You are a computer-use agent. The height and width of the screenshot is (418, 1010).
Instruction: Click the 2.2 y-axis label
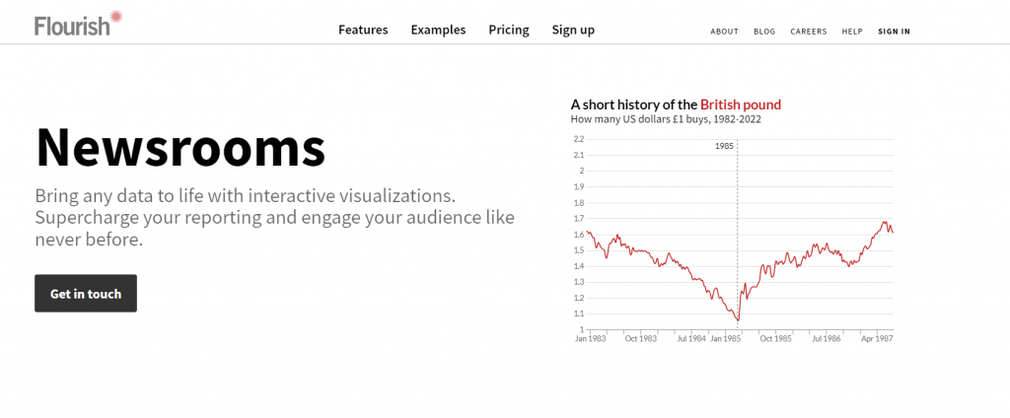579,139
